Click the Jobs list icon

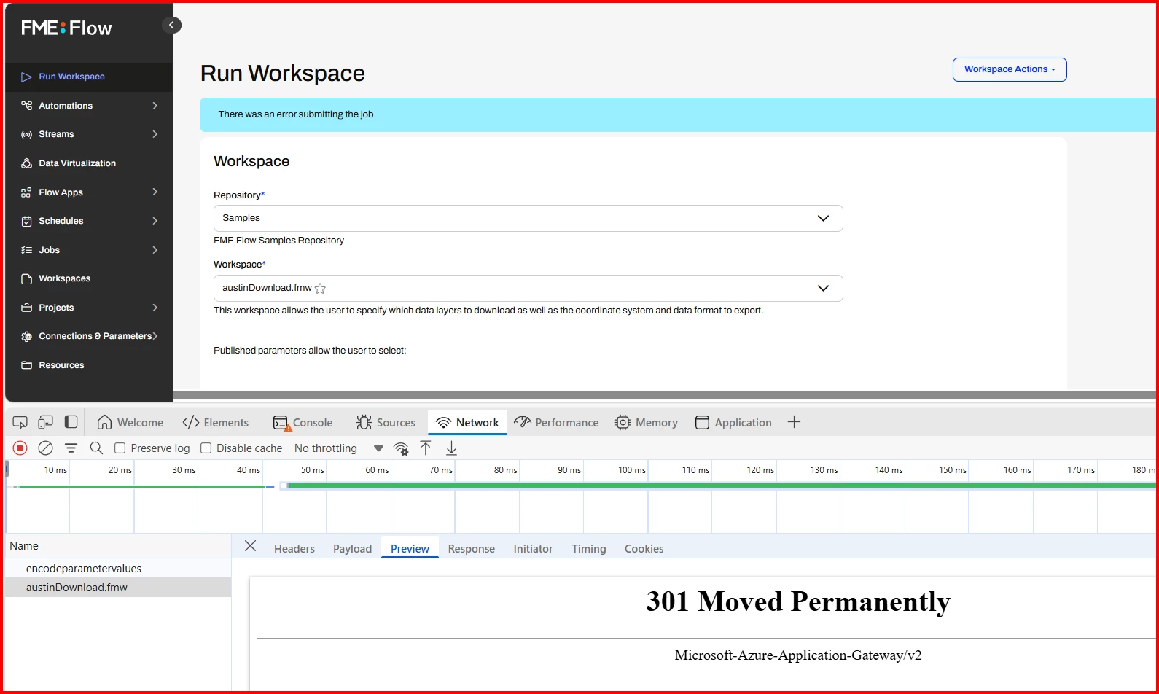26,250
